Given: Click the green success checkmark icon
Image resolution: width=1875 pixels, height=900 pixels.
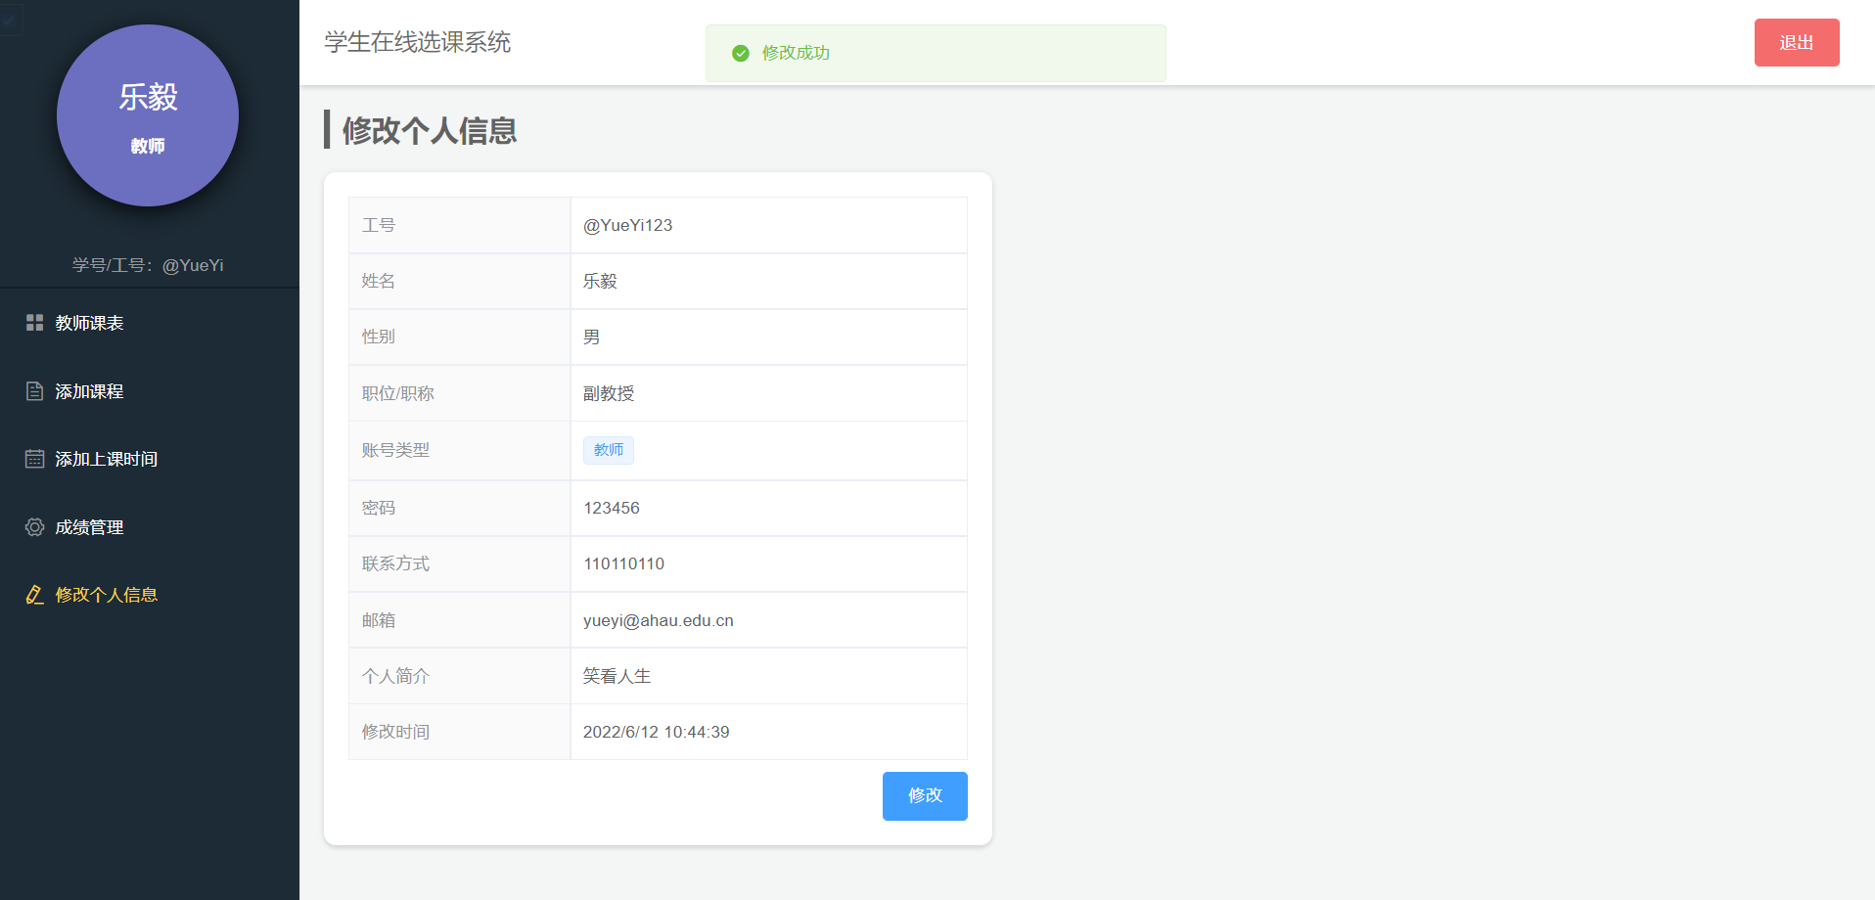Looking at the screenshot, I should (x=741, y=53).
